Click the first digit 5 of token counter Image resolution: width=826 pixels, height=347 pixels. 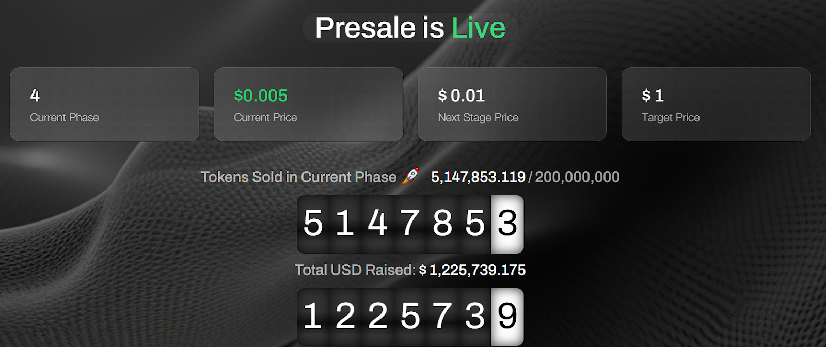coord(313,224)
